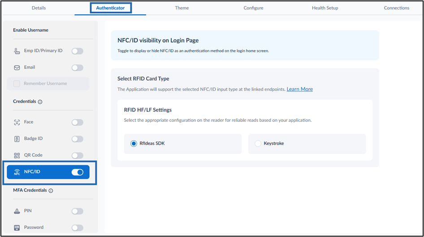
Task: Switch to the Theme tab
Action: 182,8
